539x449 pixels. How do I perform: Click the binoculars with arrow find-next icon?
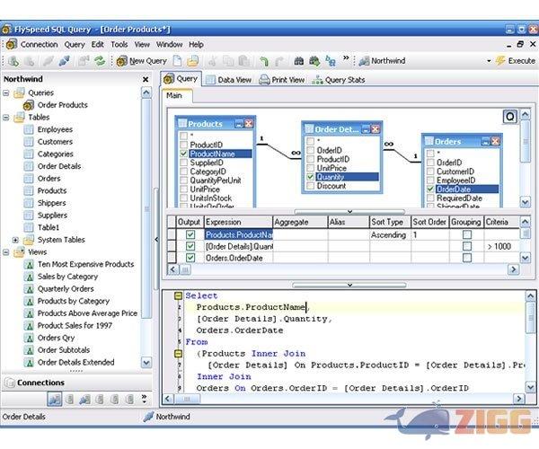314,61
